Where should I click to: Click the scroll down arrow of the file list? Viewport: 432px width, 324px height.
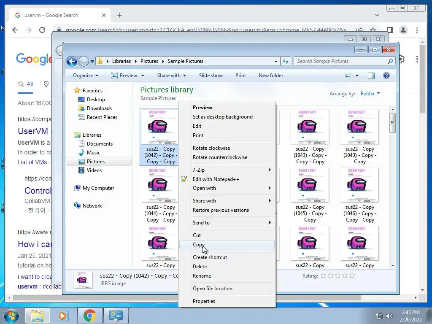[393, 266]
